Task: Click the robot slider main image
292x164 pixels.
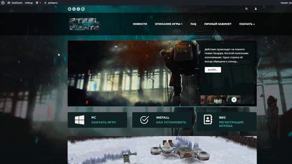Action: (x=134, y=73)
